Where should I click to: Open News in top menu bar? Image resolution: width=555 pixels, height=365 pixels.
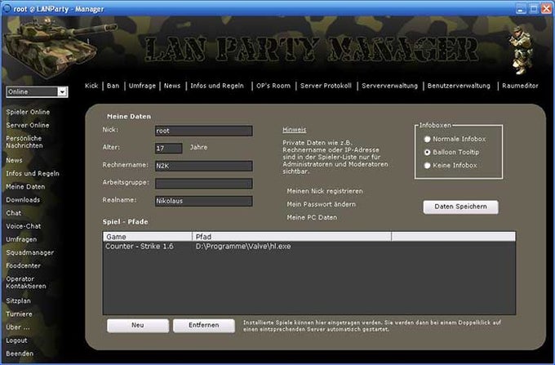(172, 86)
